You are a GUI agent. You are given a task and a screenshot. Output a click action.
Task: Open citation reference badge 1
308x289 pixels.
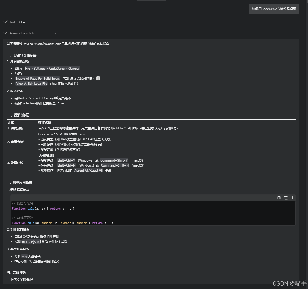98,79
